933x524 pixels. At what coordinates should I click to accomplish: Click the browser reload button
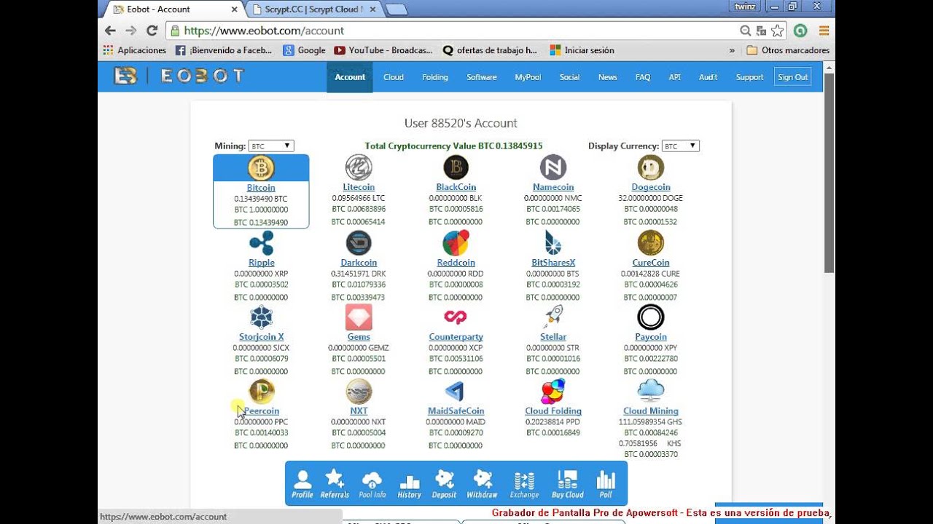152,31
